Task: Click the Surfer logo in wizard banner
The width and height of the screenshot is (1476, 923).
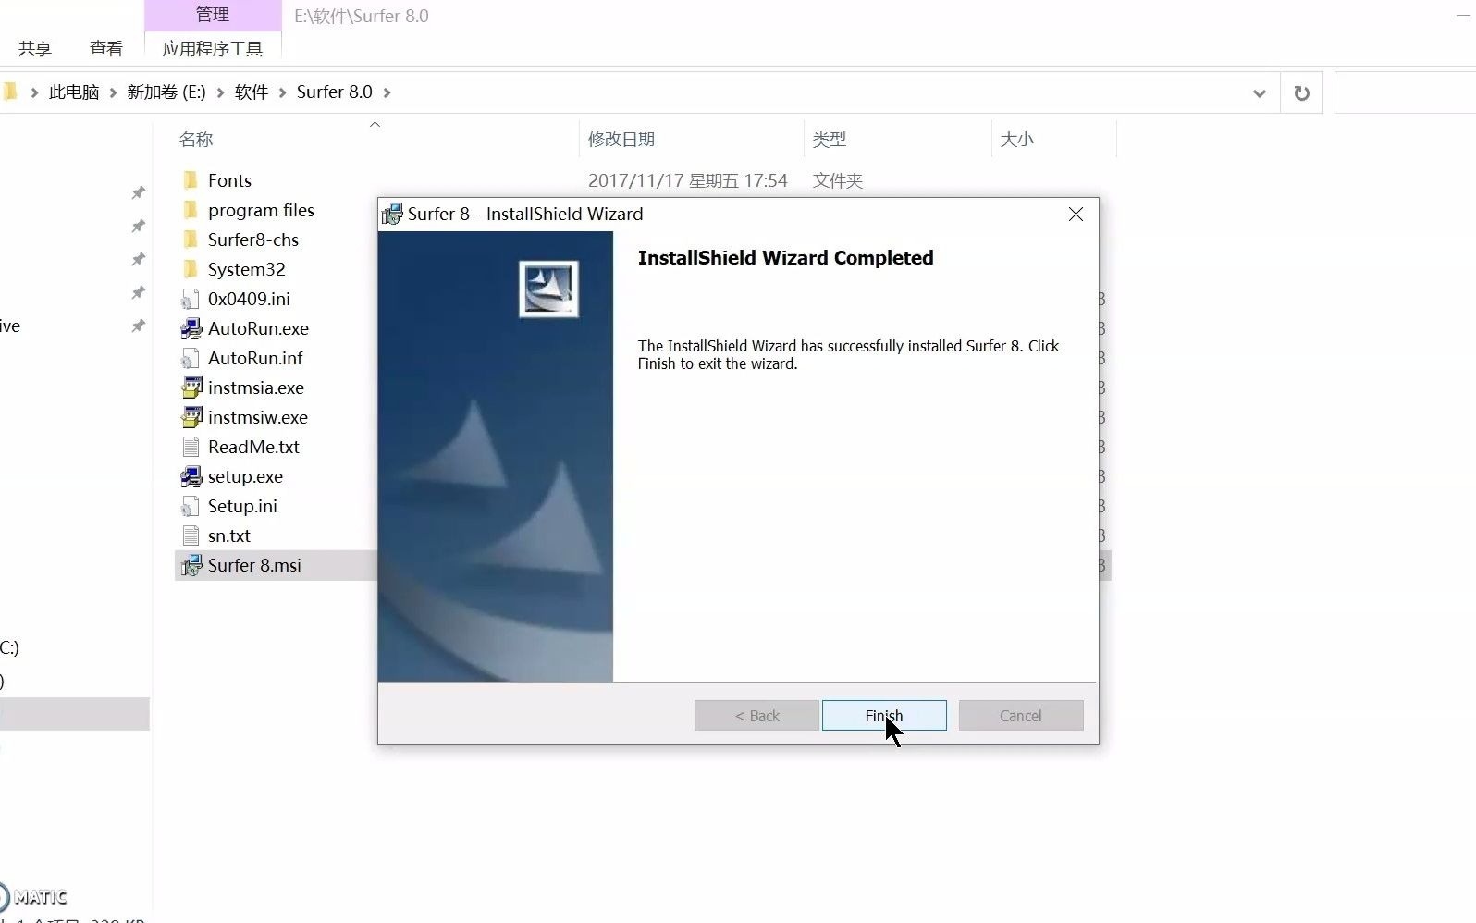Action: [x=548, y=289]
